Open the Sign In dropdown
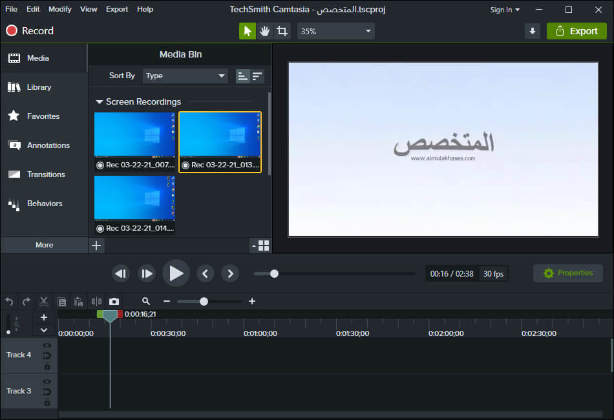This screenshot has width=614, height=420. (505, 10)
